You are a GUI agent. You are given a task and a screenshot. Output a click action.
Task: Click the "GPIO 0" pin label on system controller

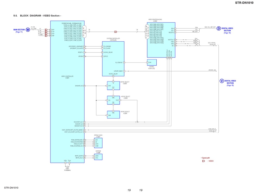tap(106, 56)
